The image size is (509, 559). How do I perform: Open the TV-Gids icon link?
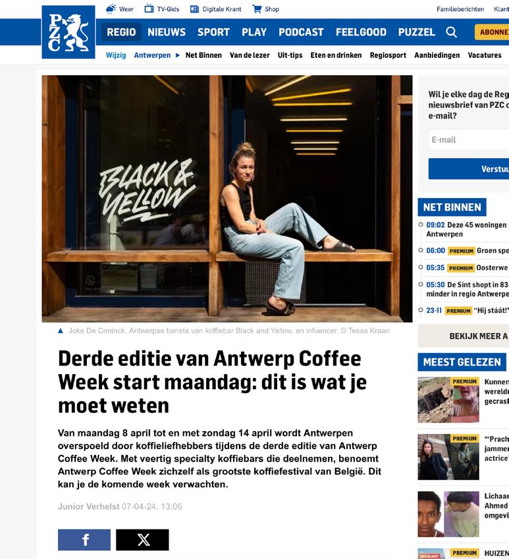[149, 9]
